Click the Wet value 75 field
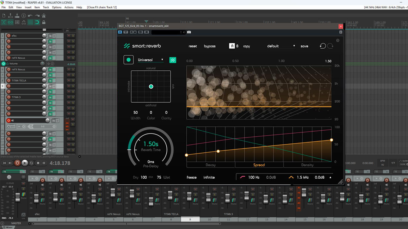The width and height of the screenshot is (408, 229). (159, 177)
